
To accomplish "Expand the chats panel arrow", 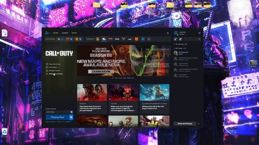I will tap(198, 124).
